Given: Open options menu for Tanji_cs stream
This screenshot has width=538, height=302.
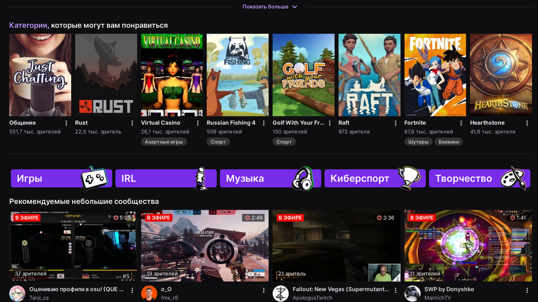Looking at the screenshot, I should tap(132, 290).
